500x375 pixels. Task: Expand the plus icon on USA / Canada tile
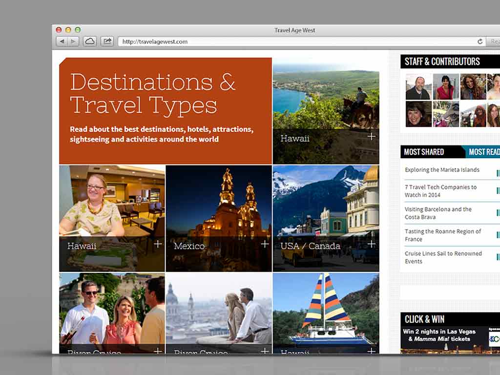click(x=371, y=244)
